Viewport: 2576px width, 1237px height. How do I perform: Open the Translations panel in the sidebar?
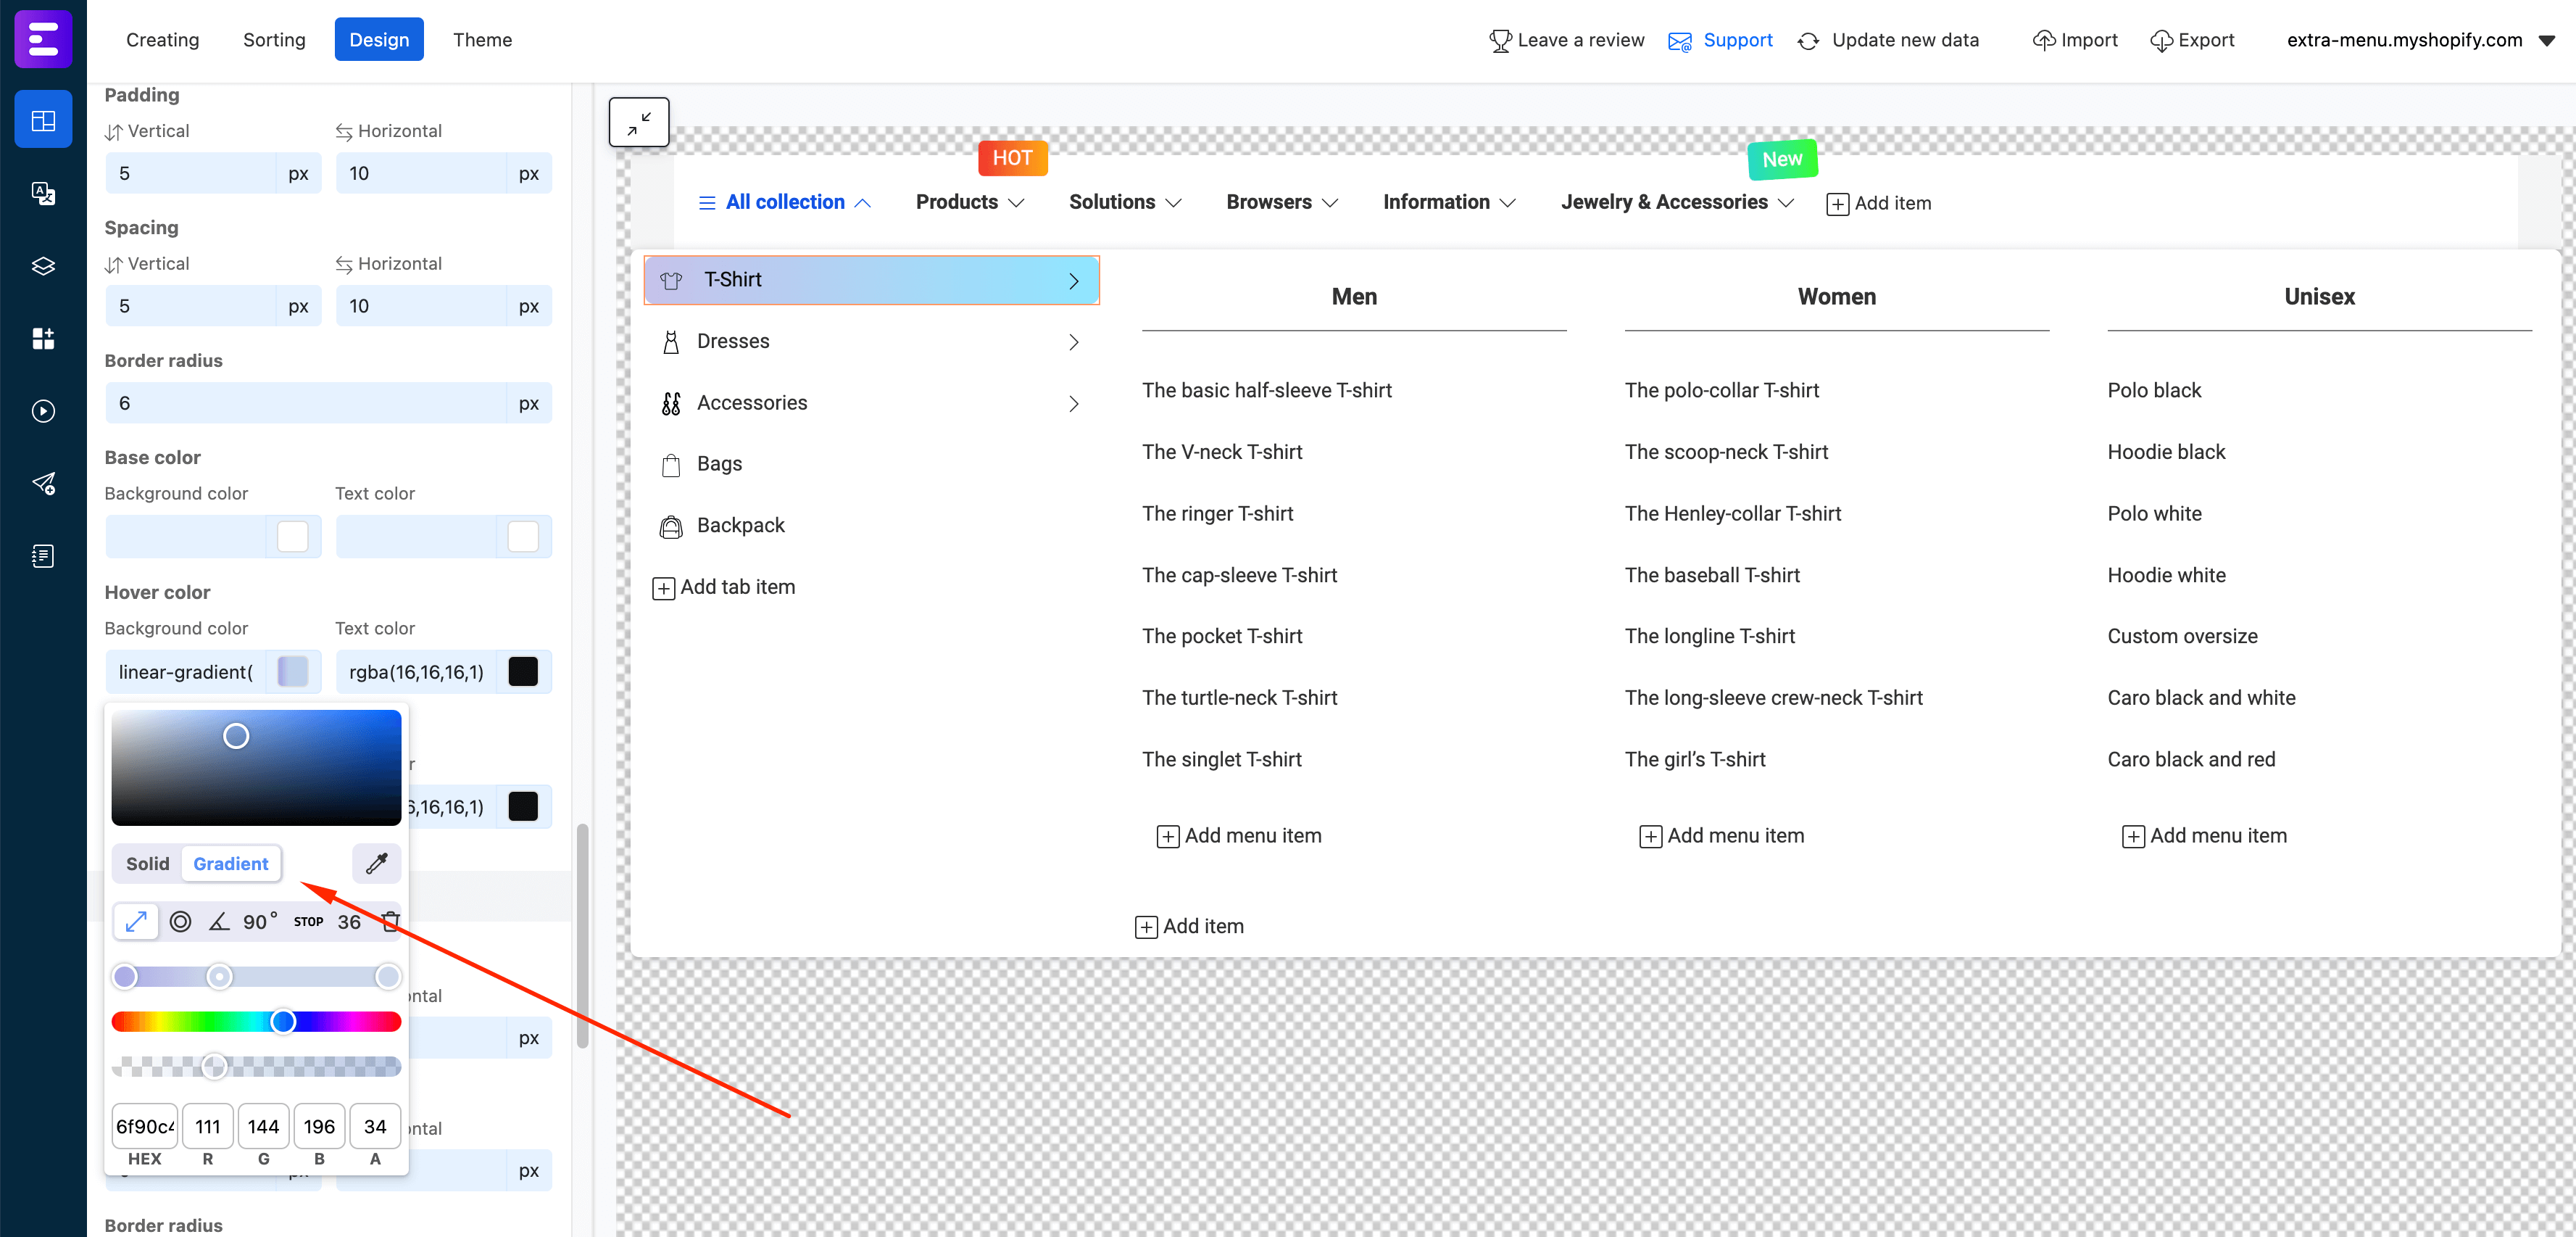43,193
